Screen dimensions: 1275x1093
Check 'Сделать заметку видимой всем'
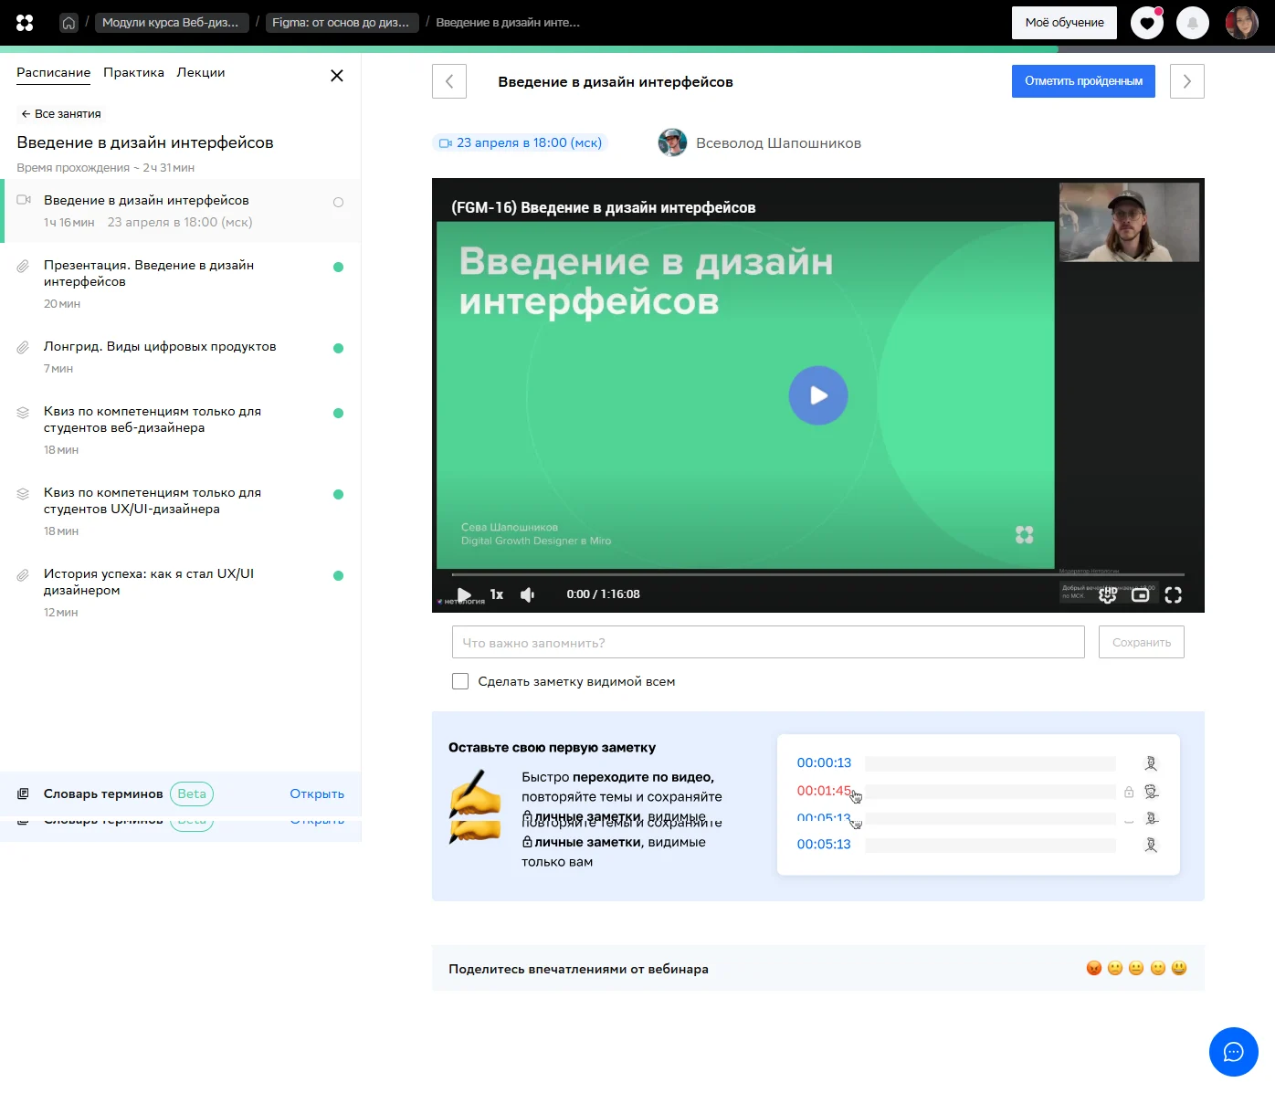pos(460,681)
